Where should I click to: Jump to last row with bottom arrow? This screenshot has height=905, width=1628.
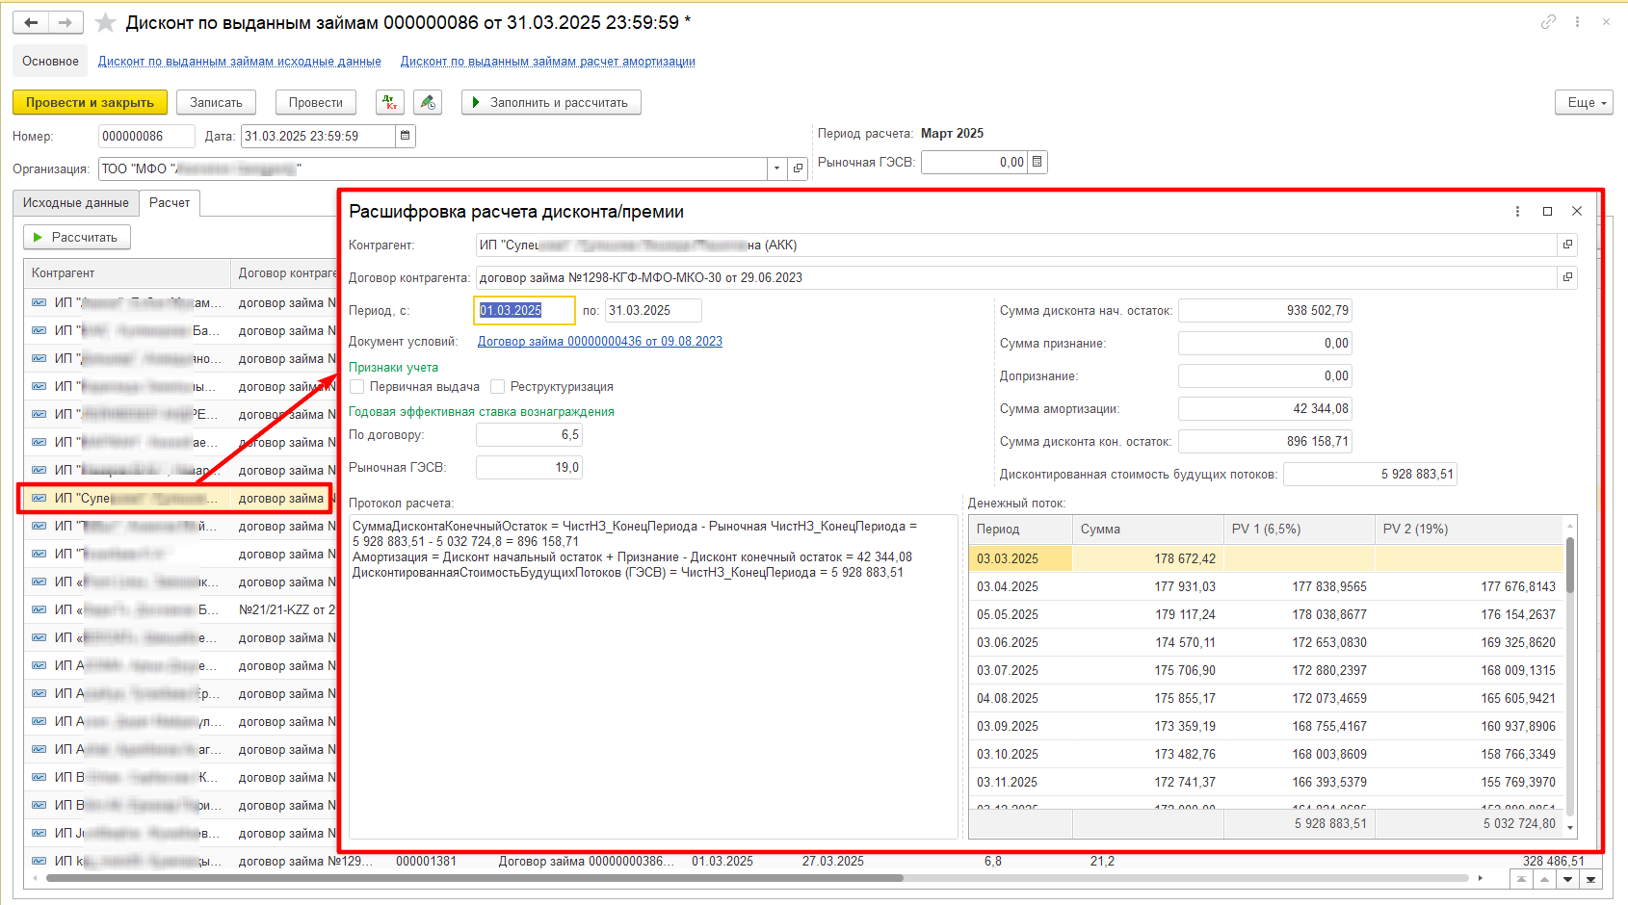pos(1590,879)
